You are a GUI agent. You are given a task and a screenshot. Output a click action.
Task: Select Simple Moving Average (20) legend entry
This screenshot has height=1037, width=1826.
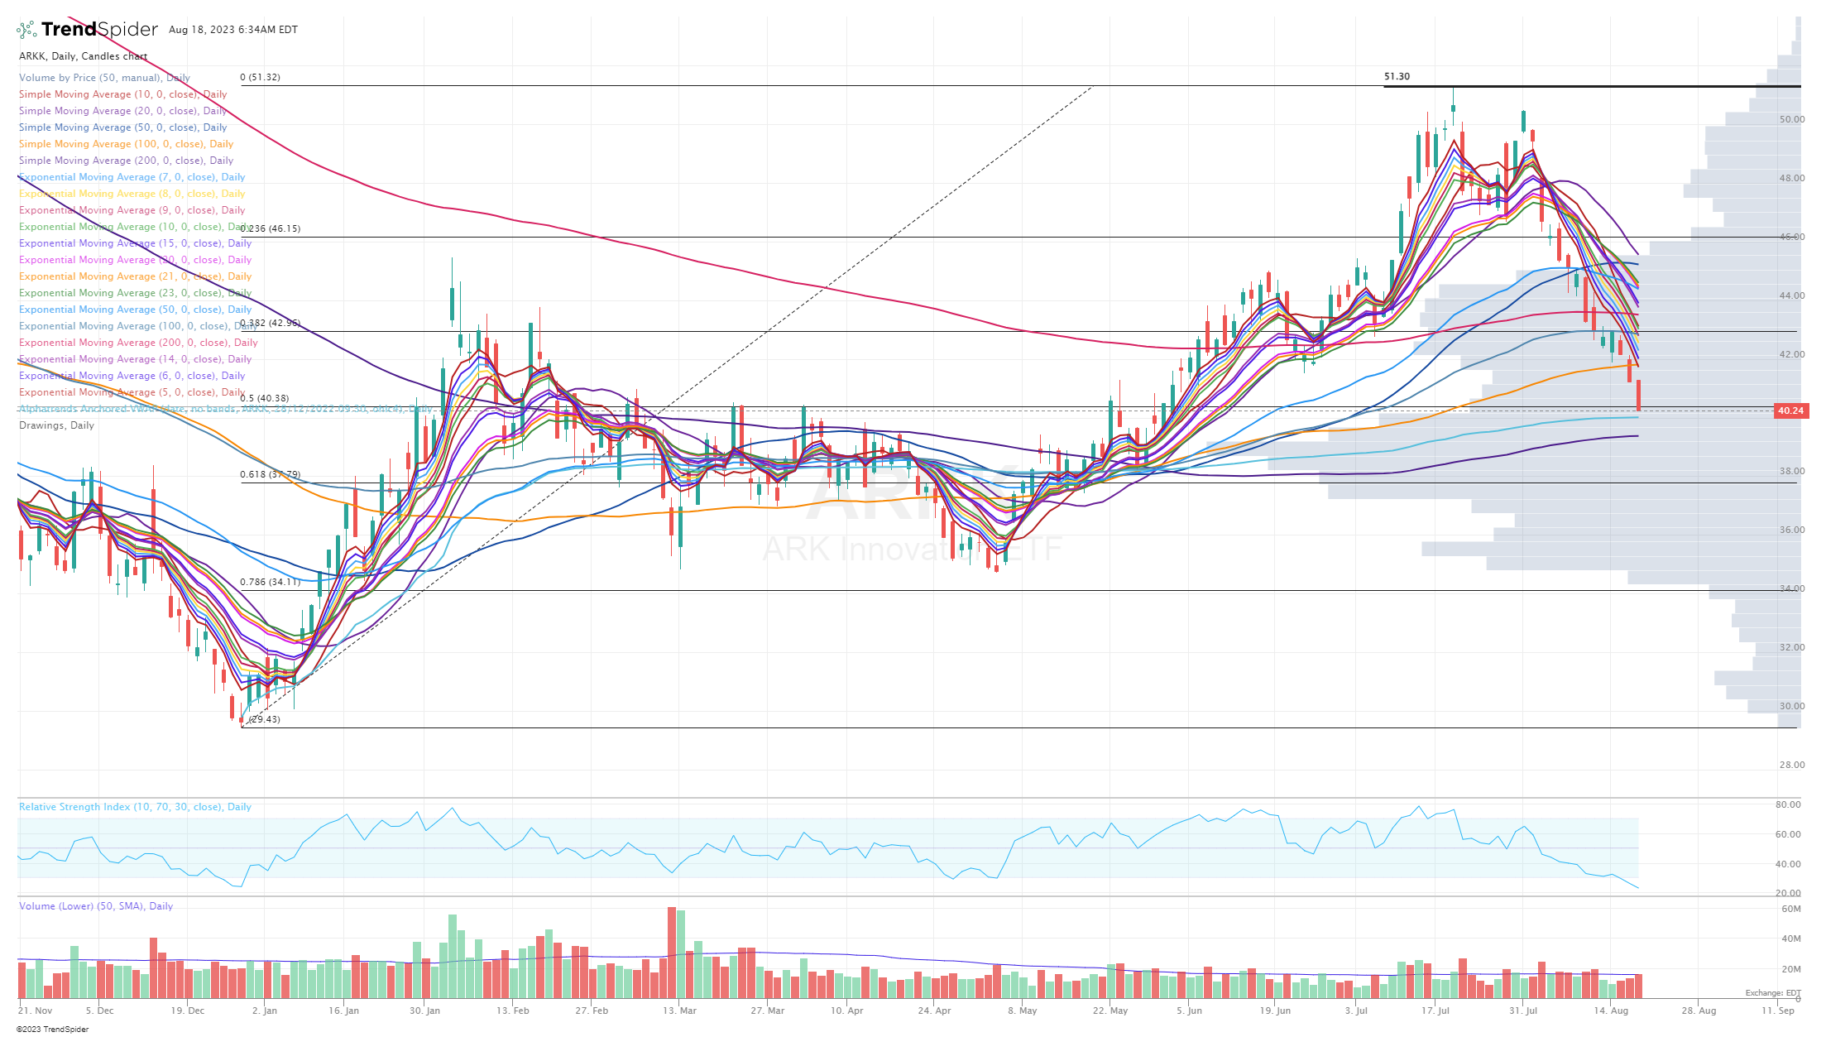tap(122, 111)
